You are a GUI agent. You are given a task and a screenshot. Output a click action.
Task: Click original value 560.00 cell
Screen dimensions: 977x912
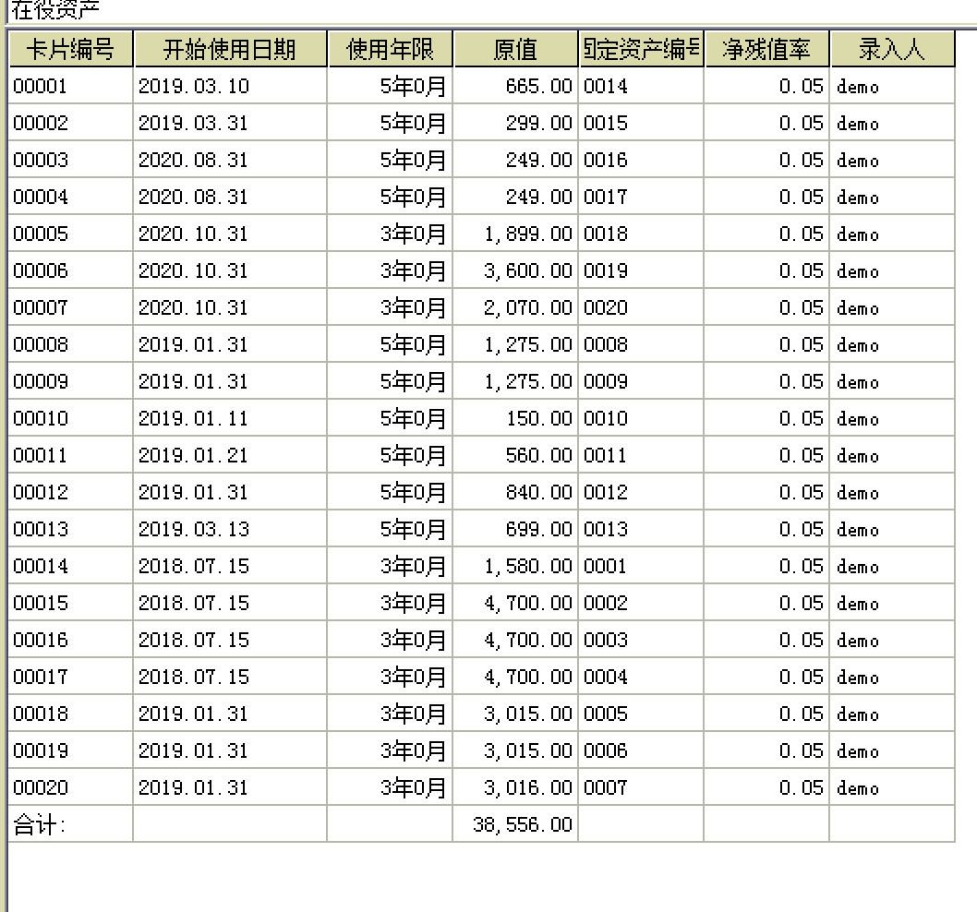[x=515, y=455]
